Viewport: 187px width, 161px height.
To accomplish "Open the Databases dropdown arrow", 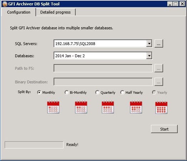I will coord(149,55).
